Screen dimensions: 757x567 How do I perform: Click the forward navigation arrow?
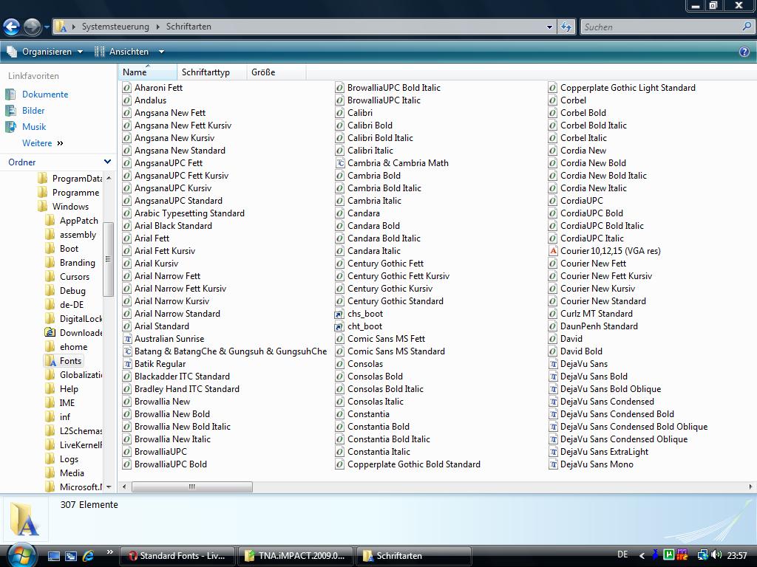[x=33, y=27]
